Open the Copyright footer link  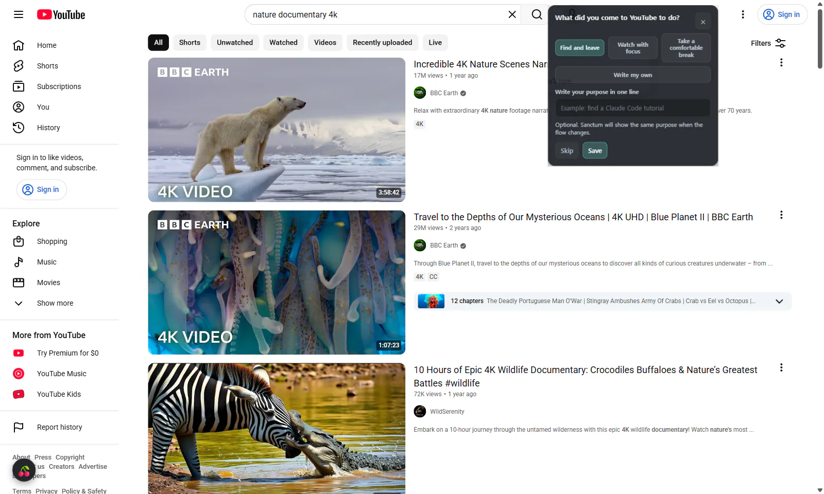click(x=70, y=457)
